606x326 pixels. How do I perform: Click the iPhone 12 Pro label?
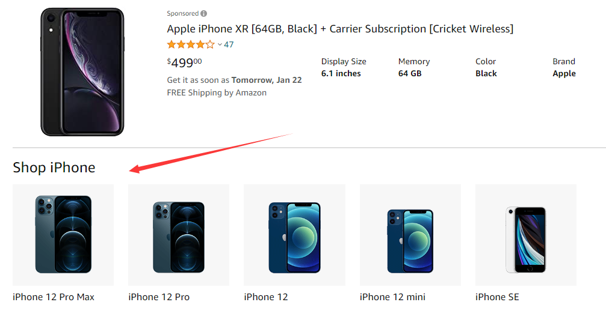click(x=159, y=297)
